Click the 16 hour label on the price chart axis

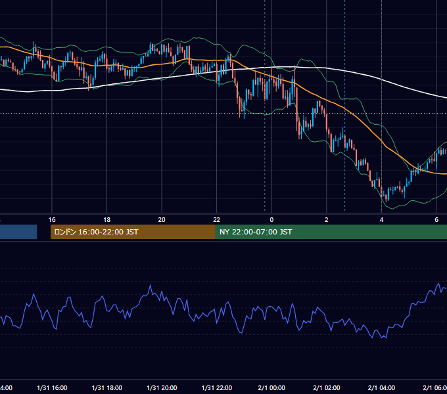click(x=52, y=220)
